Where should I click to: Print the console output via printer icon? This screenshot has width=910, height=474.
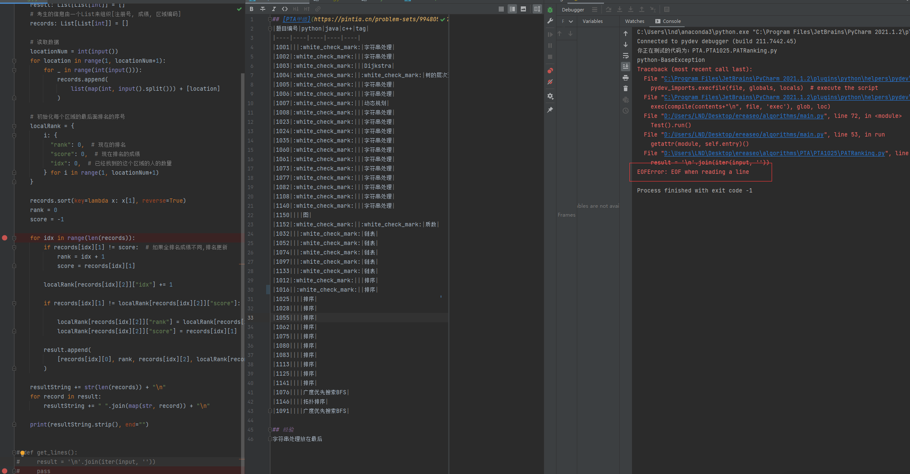pos(626,78)
